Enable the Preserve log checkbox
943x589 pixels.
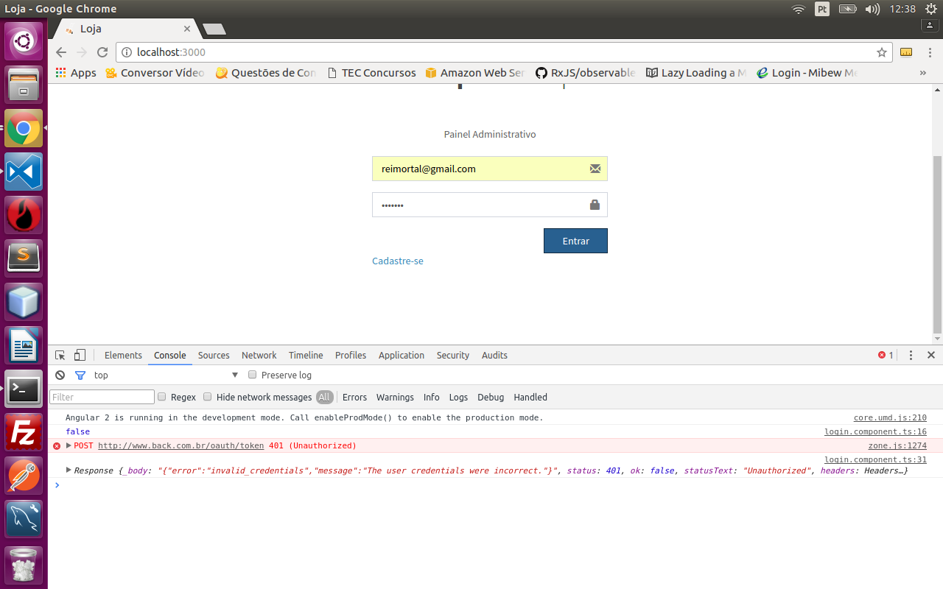[x=252, y=375]
